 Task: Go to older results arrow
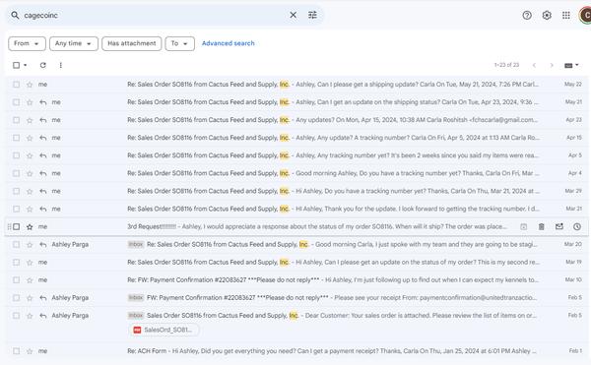(x=552, y=65)
